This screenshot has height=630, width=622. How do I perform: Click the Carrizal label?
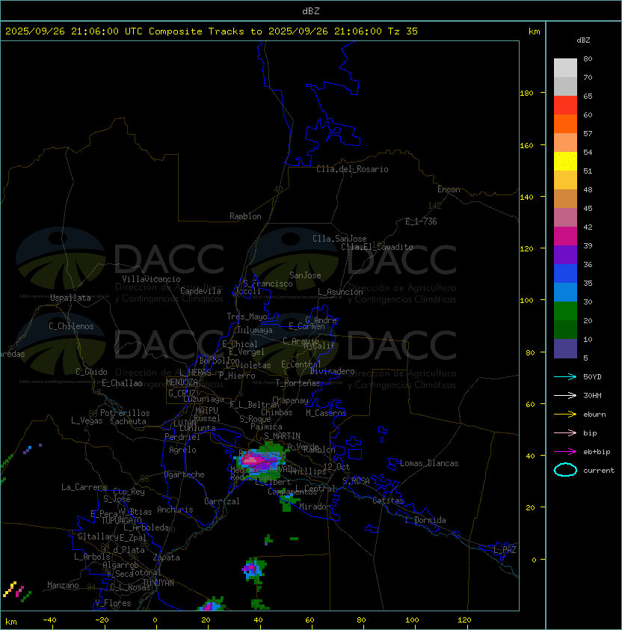click(222, 501)
